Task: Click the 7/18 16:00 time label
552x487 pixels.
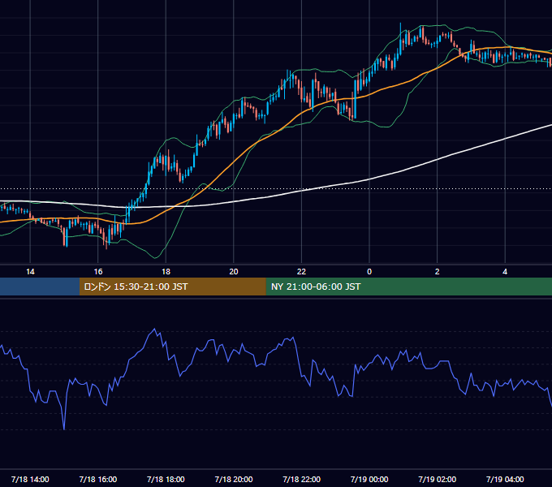Action: point(98,479)
